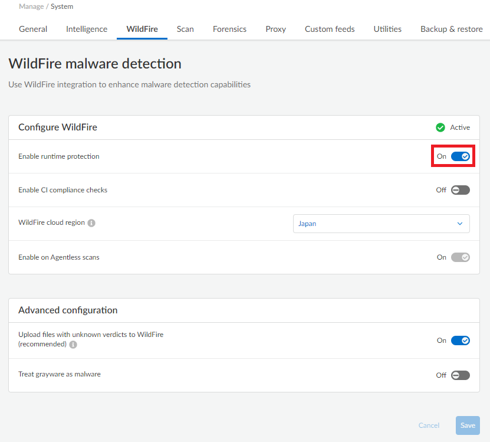Go to the Scan tab
Screen dimensions: 490x442
(x=185, y=29)
